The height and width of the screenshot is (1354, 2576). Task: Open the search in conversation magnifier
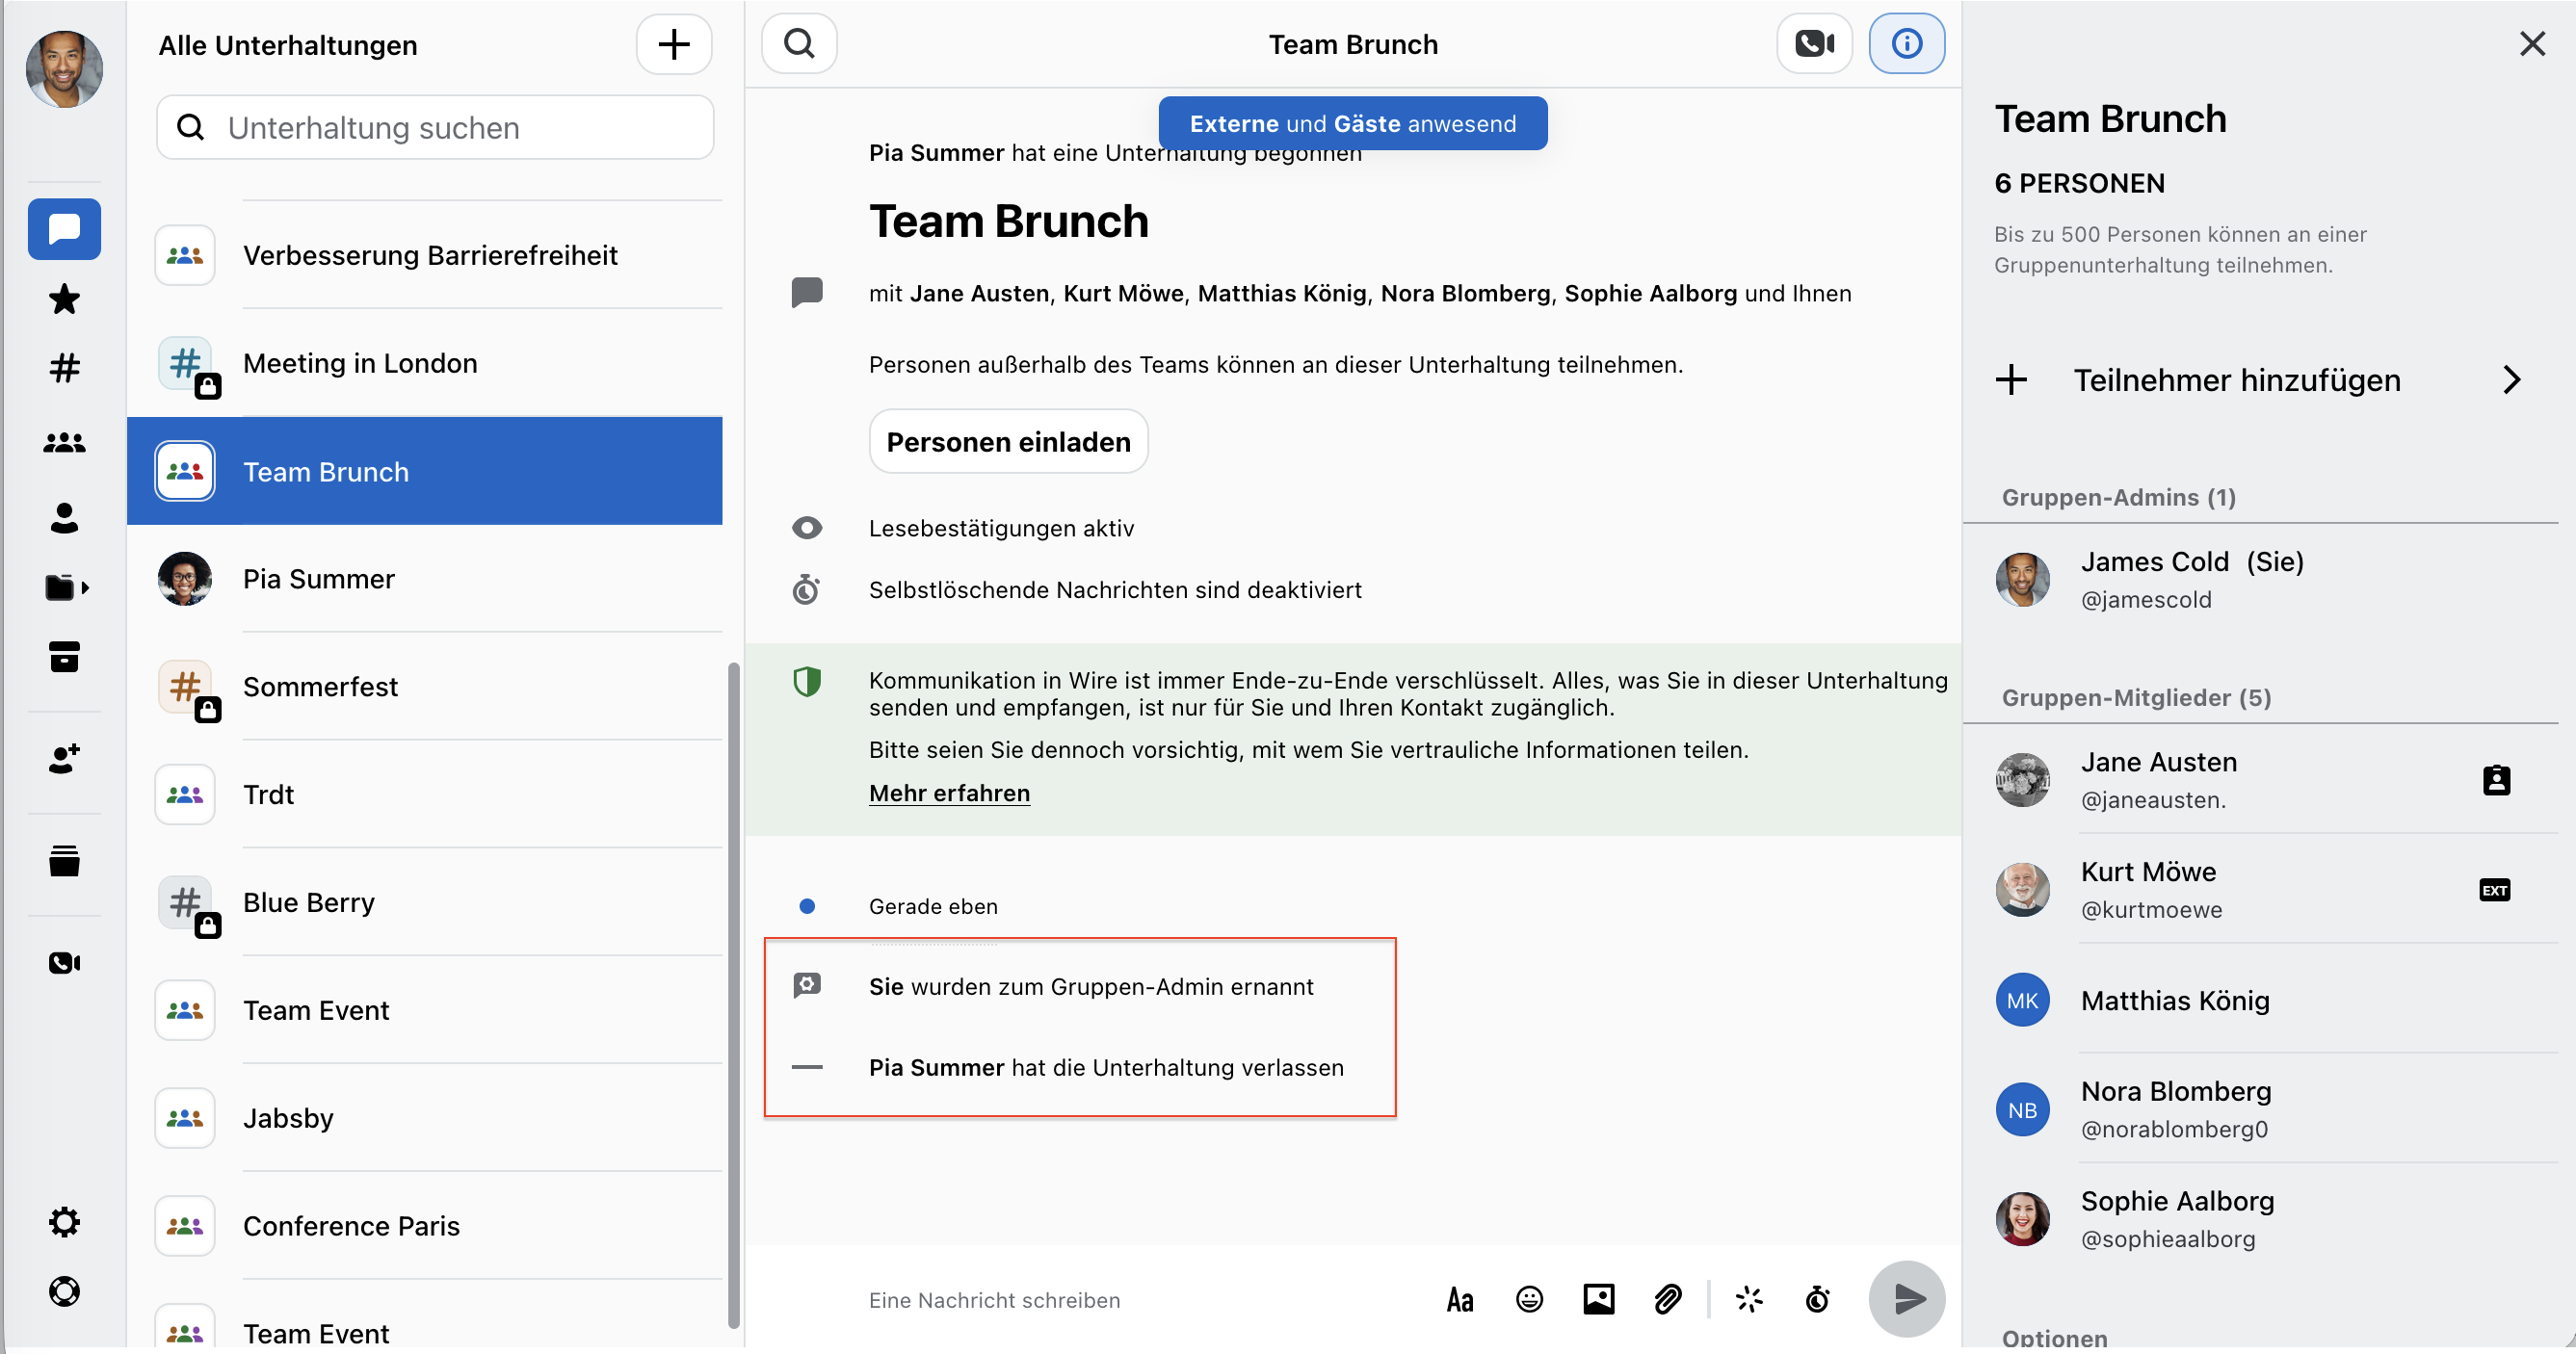pyautogui.click(x=799, y=44)
